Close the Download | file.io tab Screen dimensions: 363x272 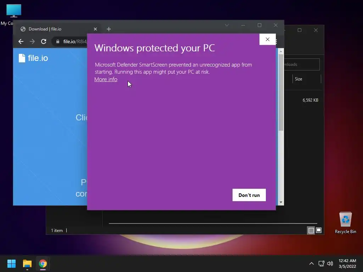(x=95, y=29)
